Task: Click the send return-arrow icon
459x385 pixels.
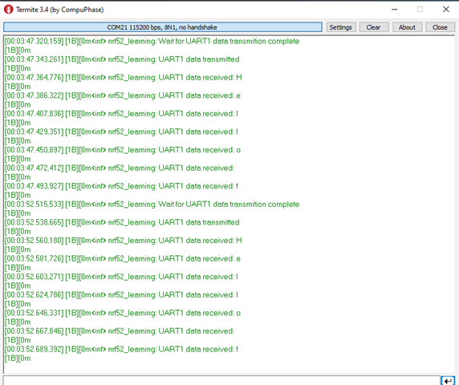Action: pos(448,381)
